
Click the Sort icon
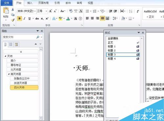click(131, 11)
